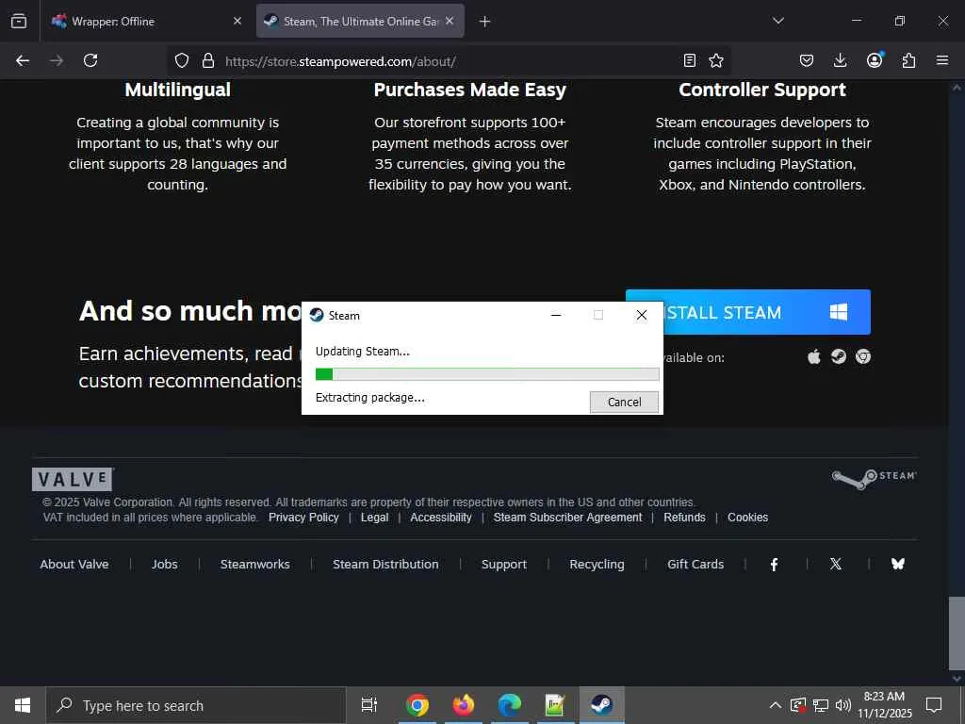The image size is (965, 724).
Task: Click the Updating Steam progress bar
Action: point(487,374)
